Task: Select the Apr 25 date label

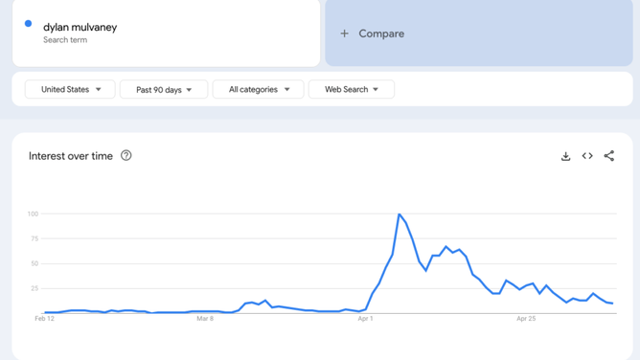Action: [x=526, y=319]
